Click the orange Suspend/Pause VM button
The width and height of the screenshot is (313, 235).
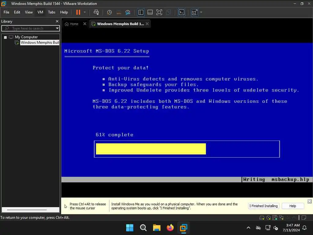(x=78, y=12)
